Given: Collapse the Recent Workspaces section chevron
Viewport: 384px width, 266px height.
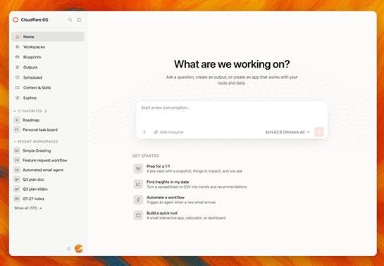Looking at the screenshot, I should (15, 141).
